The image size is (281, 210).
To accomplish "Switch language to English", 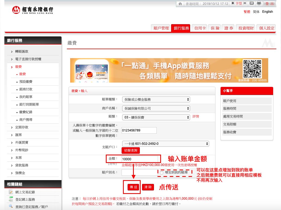I will [267, 12].
